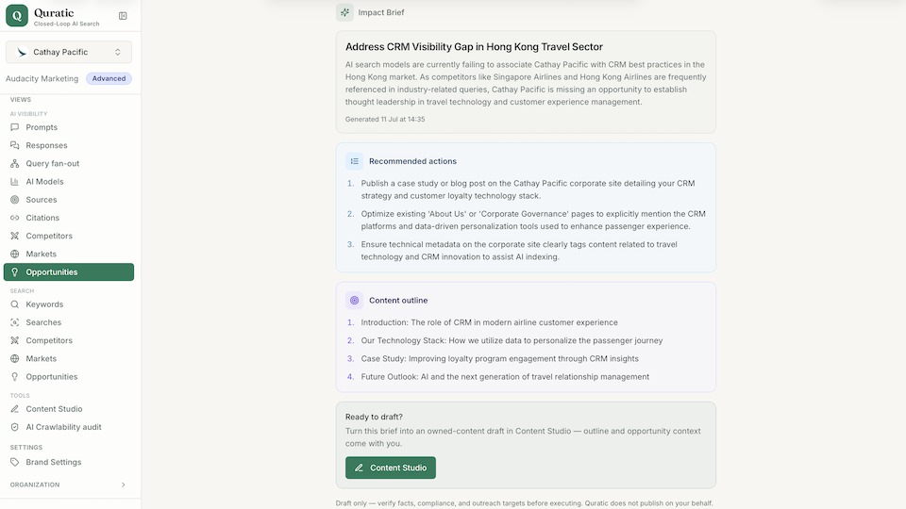This screenshot has width=906, height=509.
Task: Open the Cathay Pacific brand selector
Action: [x=69, y=52]
